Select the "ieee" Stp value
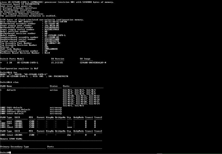Screen dimensions: 222x154 (x=69, y=127)
